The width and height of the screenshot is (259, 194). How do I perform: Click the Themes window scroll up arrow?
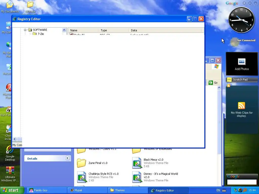click(219, 88)
